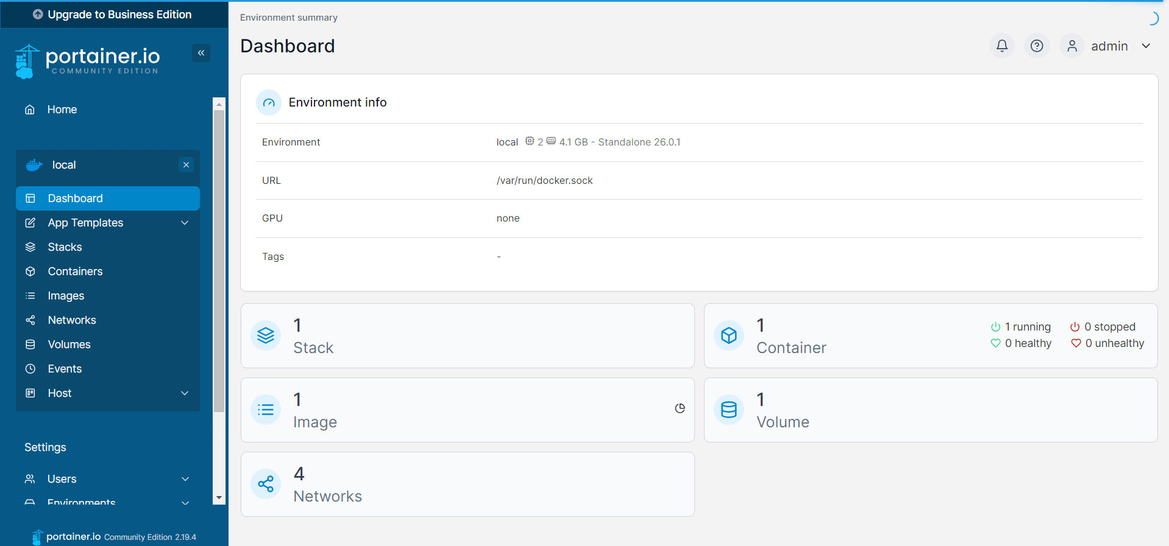Expand the Users settings chevron

[x=185, y=479]
